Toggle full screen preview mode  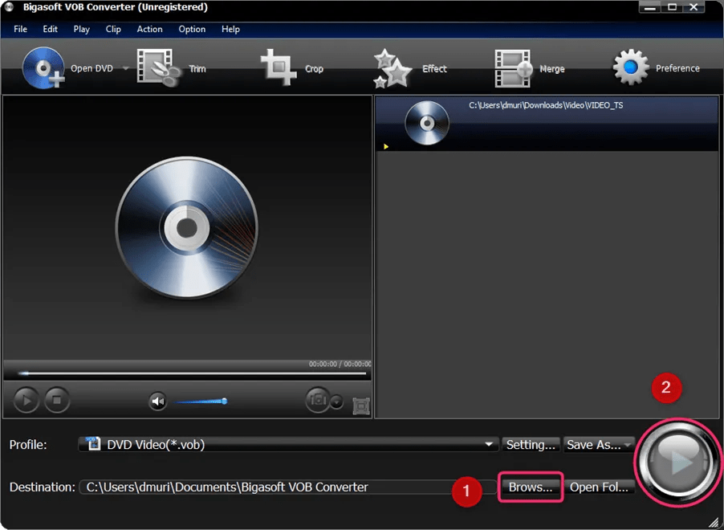[360, 406]
